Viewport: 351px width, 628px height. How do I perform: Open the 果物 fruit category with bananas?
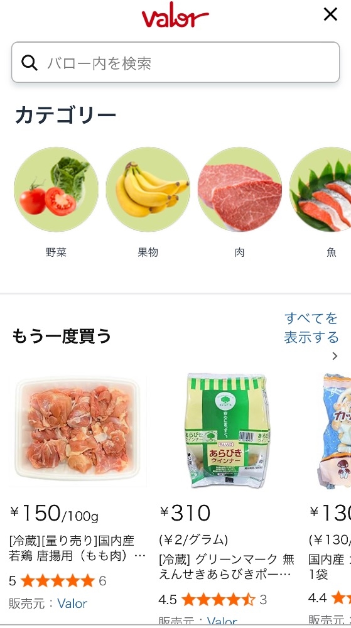[148, 190]
